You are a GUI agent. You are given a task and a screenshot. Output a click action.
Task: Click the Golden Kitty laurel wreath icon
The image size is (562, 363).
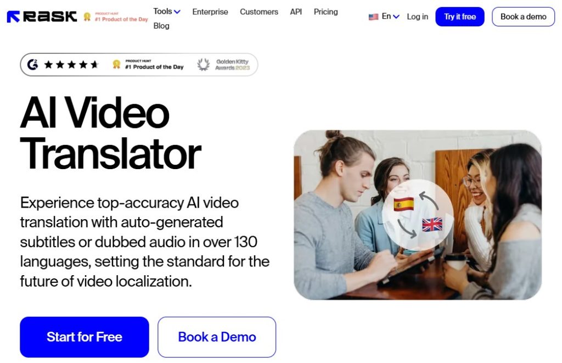(203, 65)
